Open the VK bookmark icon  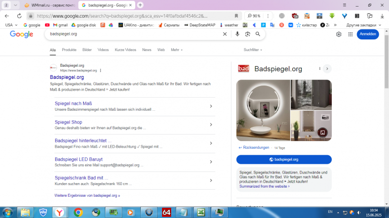[291, 25]
